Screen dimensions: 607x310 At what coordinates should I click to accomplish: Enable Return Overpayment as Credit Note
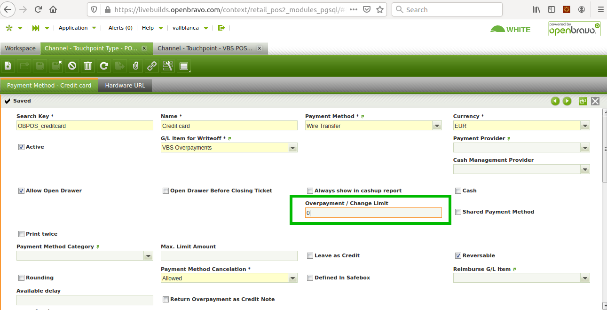coord(166,300)
